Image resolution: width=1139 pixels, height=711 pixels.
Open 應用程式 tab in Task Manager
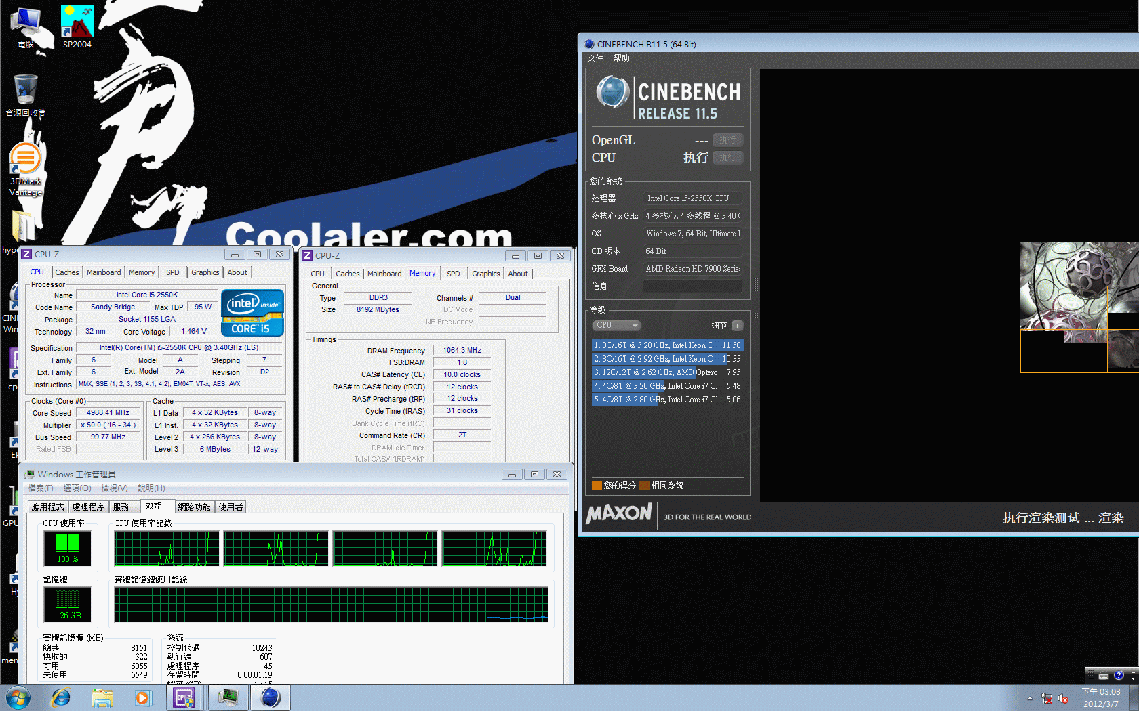pos(47,507)
